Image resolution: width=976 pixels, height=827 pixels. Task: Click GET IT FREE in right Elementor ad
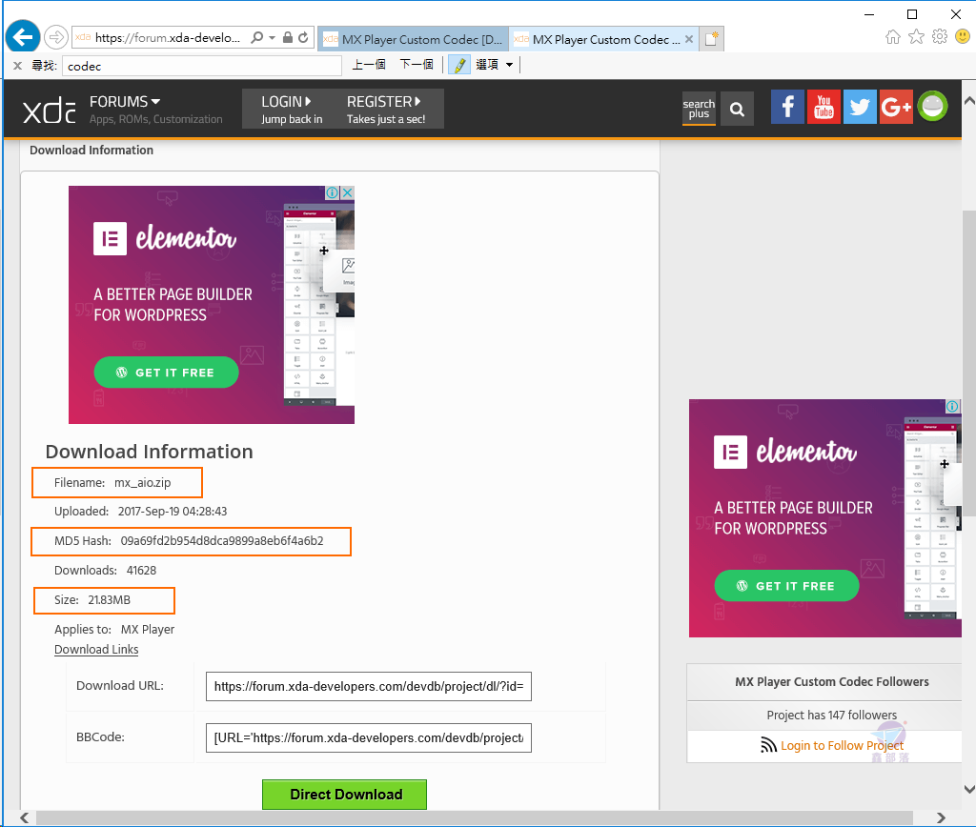pyautogui.click(x=786, y=586)
